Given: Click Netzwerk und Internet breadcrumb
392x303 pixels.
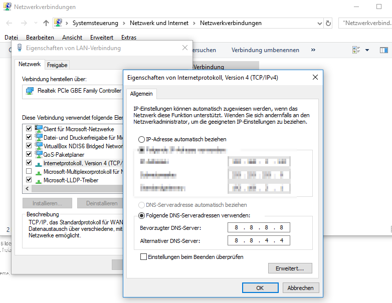Looking at the screenshot, I should 159,23.
